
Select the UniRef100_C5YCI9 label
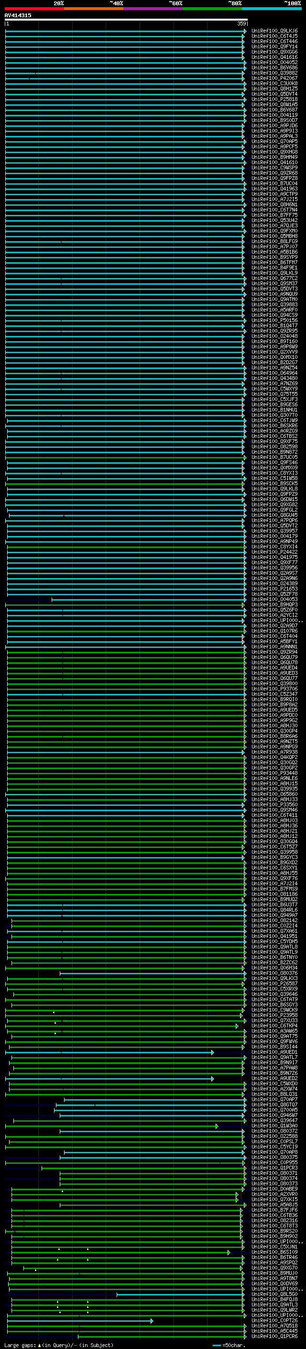(274, 1147)
